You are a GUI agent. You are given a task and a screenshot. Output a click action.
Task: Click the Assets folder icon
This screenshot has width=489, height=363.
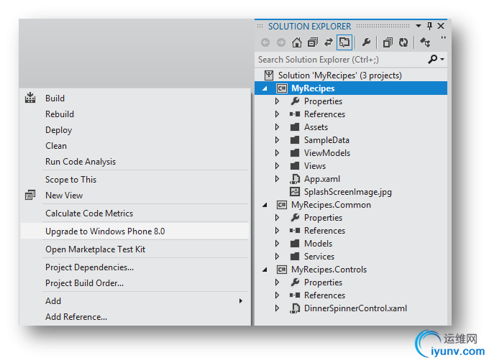(x=295, y=127)
